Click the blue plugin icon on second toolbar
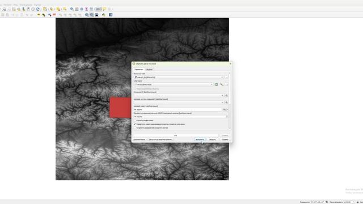 point(111,15)
